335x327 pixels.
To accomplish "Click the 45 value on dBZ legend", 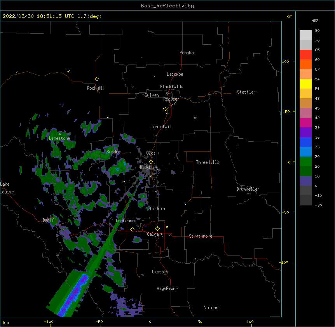I will 317,108.
